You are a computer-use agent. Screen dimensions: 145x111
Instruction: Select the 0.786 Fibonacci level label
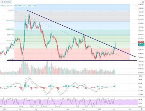[10, 21]
